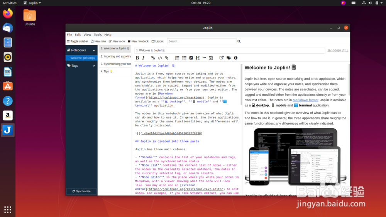386x217 pixels.
Task: Toggle sidebar from the toolbar
Action: 77,41
